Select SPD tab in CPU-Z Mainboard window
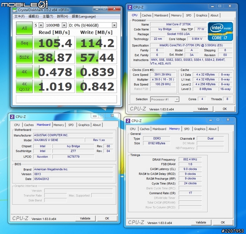Viewport: 246px width, 234px height. click(x=71, y=125)
